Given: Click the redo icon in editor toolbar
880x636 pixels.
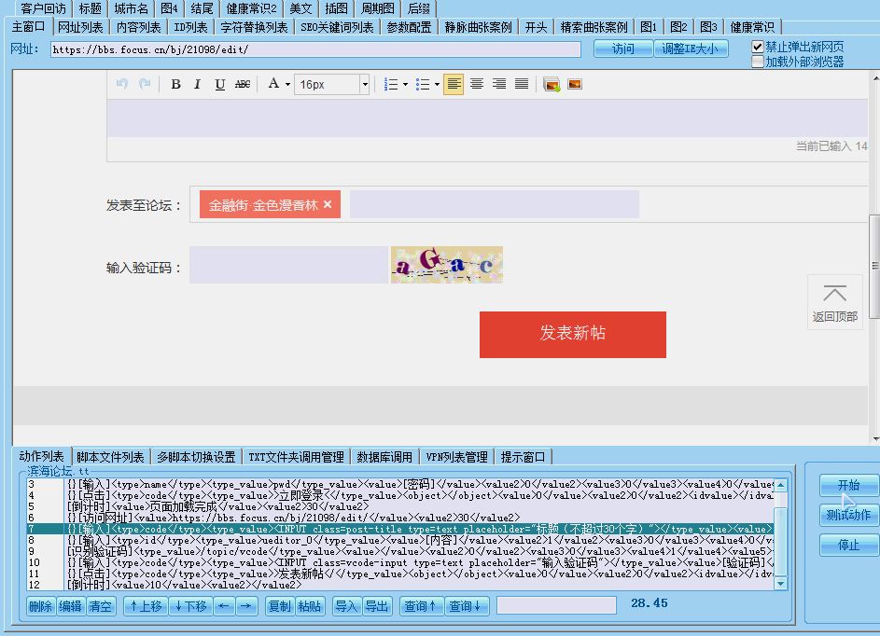Looking at the screenshot, I should (x=145, y=84).
